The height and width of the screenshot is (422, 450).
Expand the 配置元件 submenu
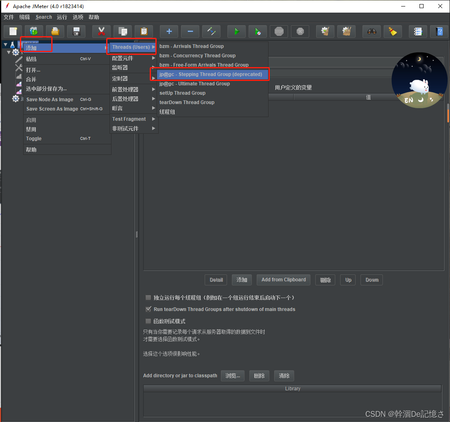133,58
